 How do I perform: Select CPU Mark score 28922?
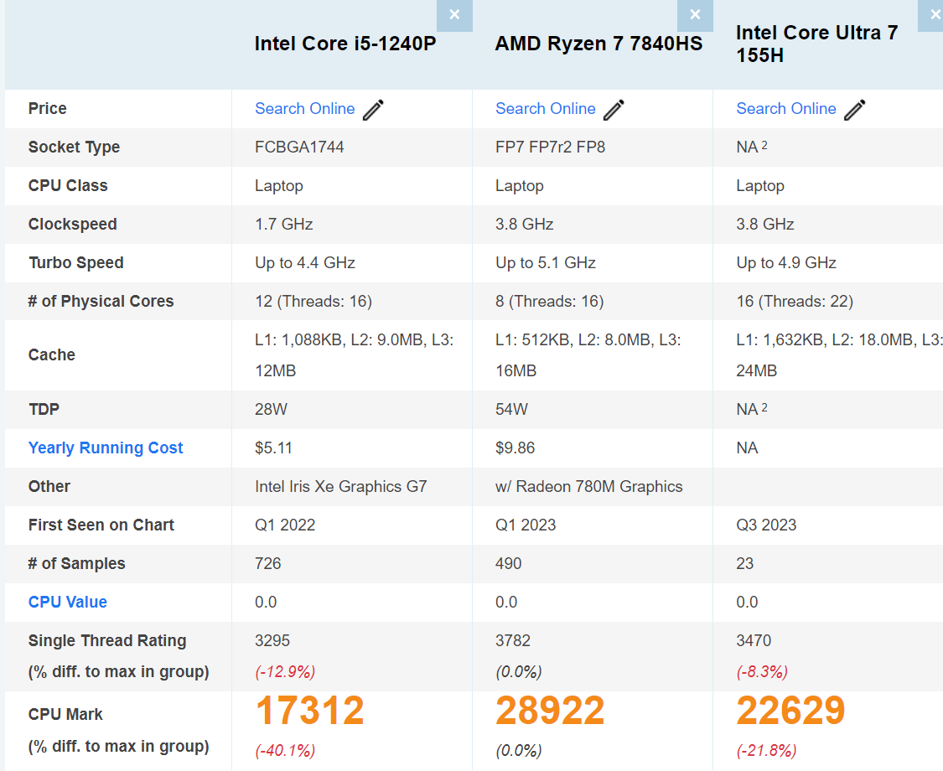tap(550, 711)
